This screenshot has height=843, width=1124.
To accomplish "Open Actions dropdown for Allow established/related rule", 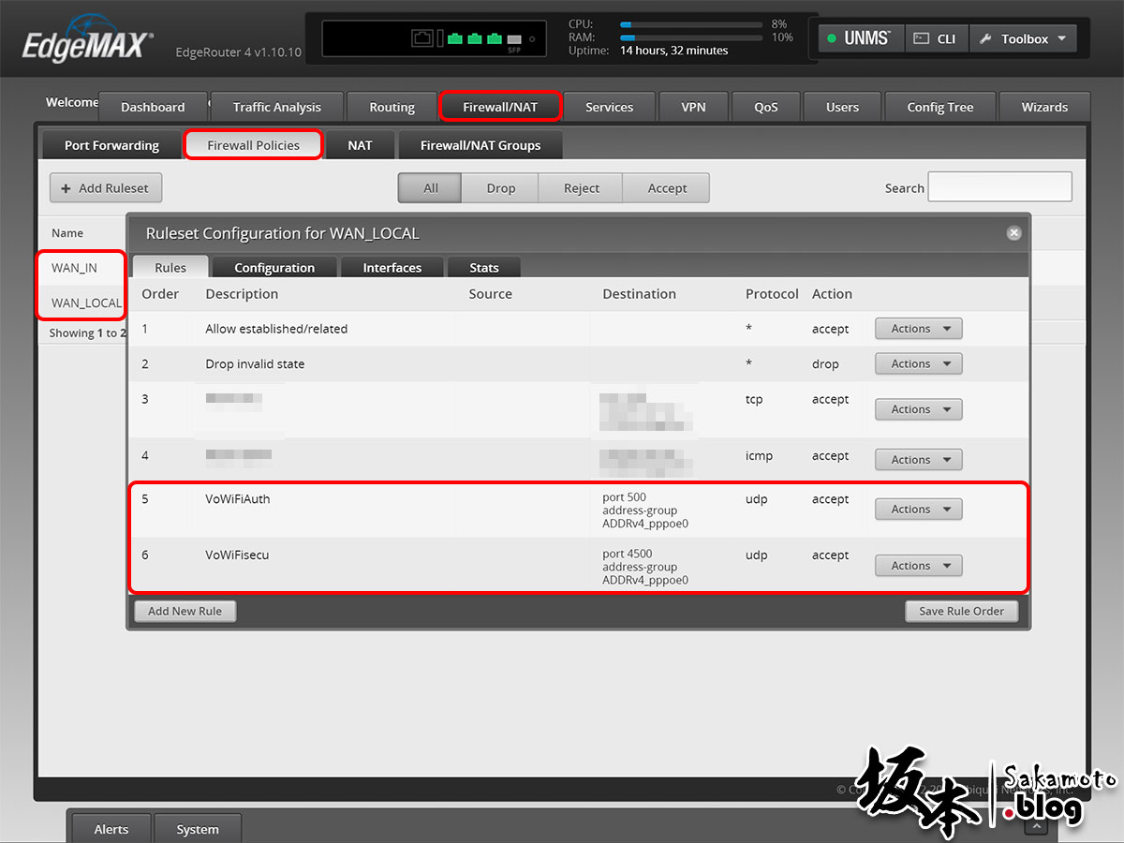I will 918,329.
